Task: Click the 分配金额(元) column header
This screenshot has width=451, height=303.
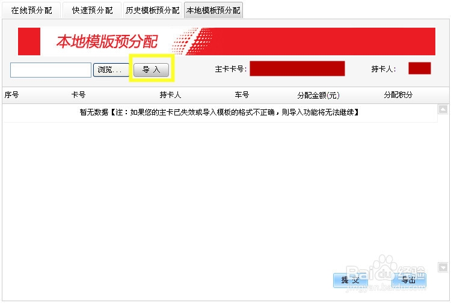Action: [x=318, y=95]
